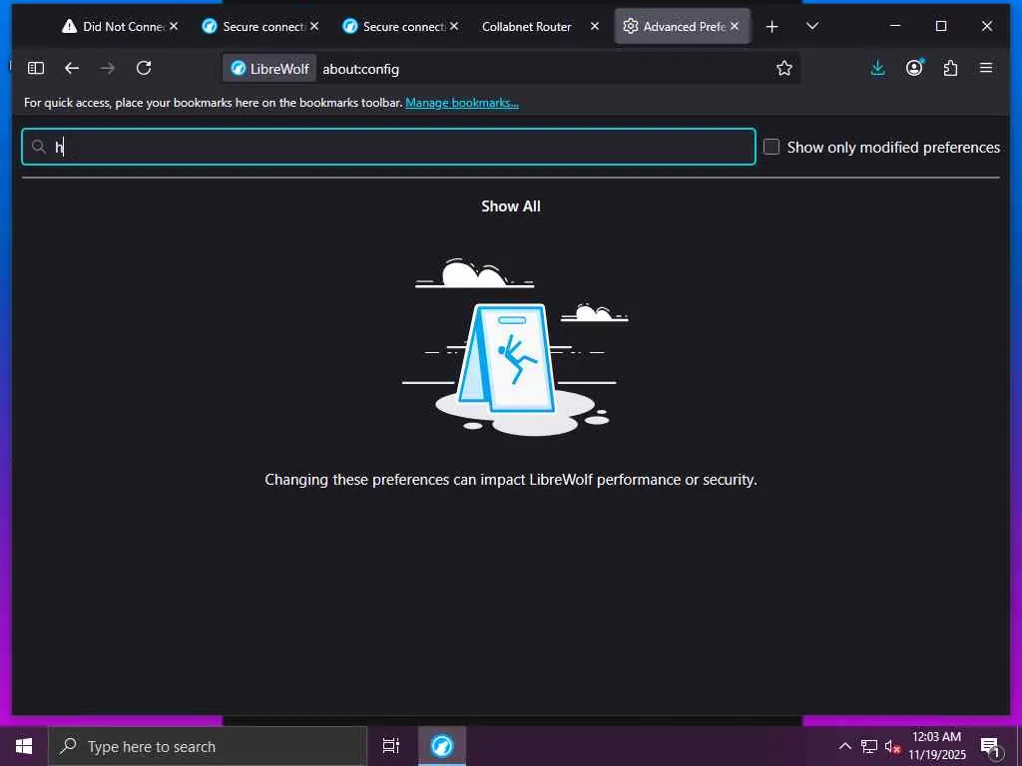Open Manage bookmarks link

tap(461, 103)
